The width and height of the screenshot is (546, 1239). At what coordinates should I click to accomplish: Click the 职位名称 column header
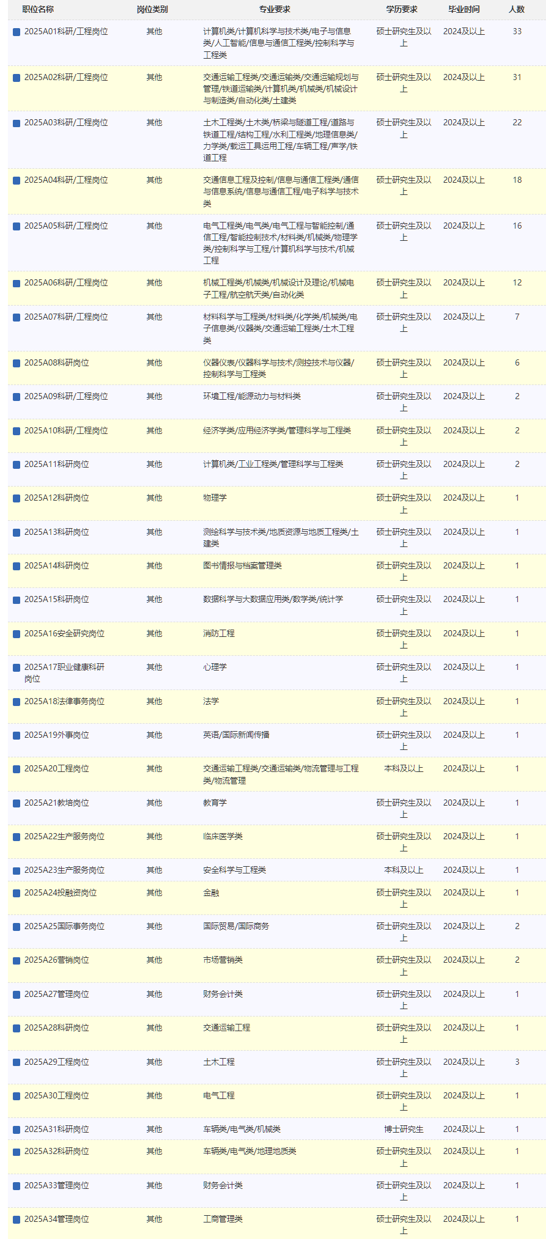click(38, 9)
